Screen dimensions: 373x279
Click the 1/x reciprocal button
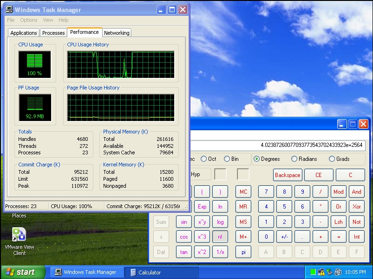pos(220,252)
